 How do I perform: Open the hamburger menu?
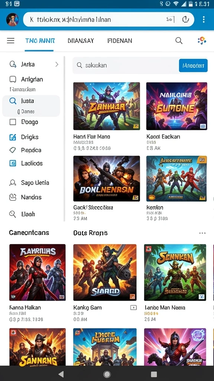(10, 41)
